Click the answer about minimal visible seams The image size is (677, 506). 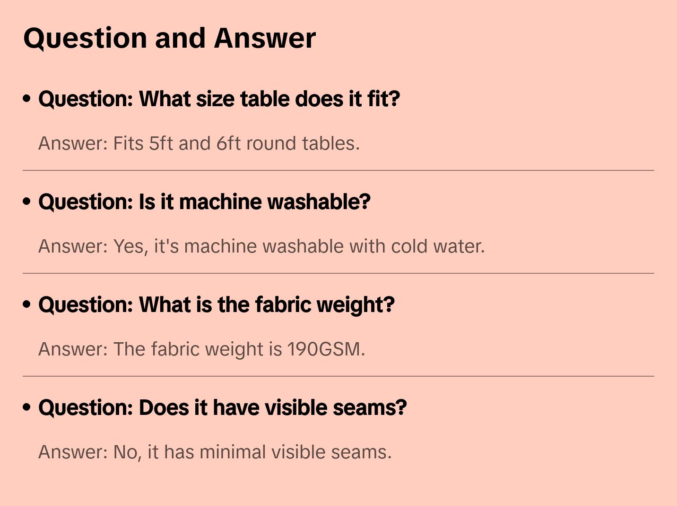215,452
